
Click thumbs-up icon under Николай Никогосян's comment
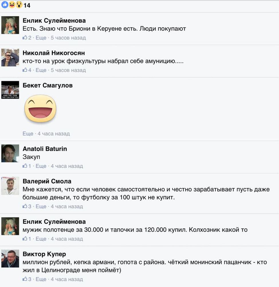click(25, 70)
